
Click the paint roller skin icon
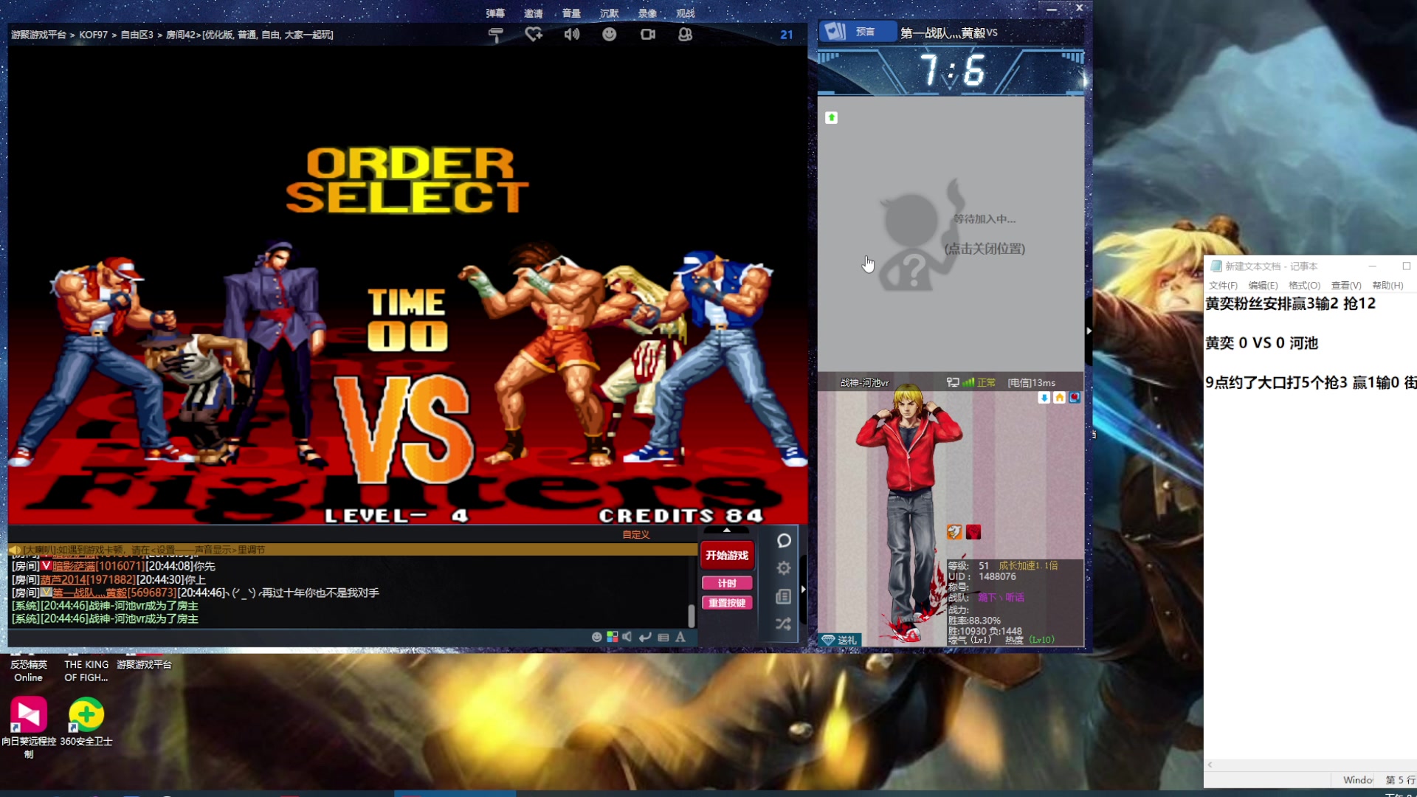point(496,35)
